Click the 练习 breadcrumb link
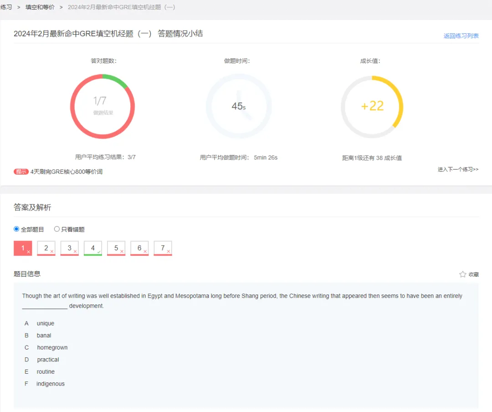Screen dimensions: 492x412 pyautogui.click(x=6, y=7)
